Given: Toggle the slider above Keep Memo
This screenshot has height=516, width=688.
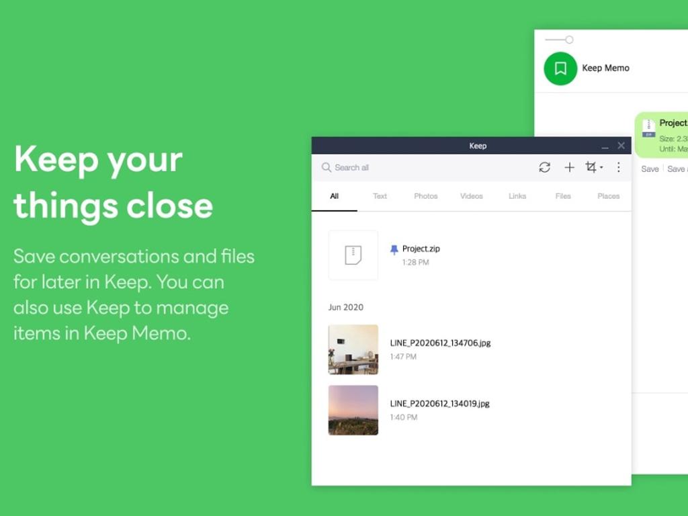Looking at the screenshot, I should [x=568, y=40].
